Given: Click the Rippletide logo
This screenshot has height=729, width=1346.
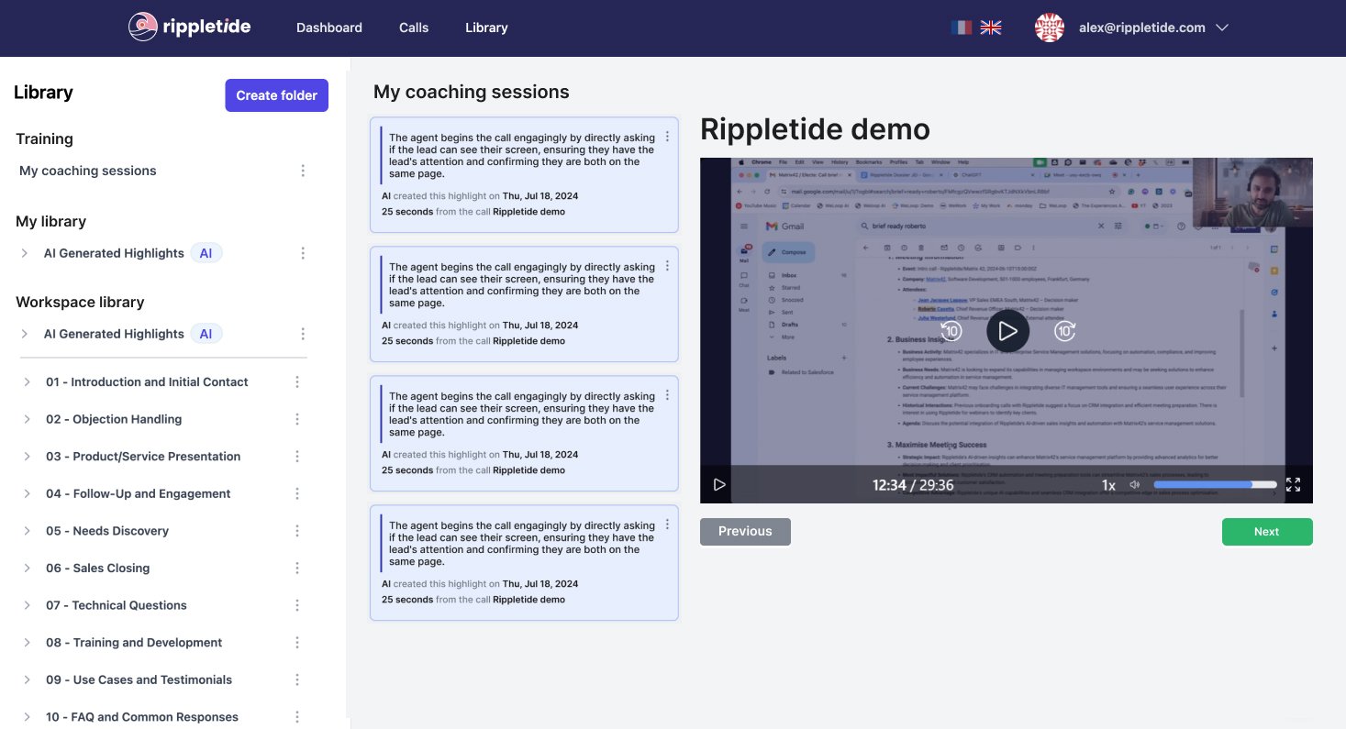Looking at the screenshot, I should pyautogui.click(x=190, y=28).
